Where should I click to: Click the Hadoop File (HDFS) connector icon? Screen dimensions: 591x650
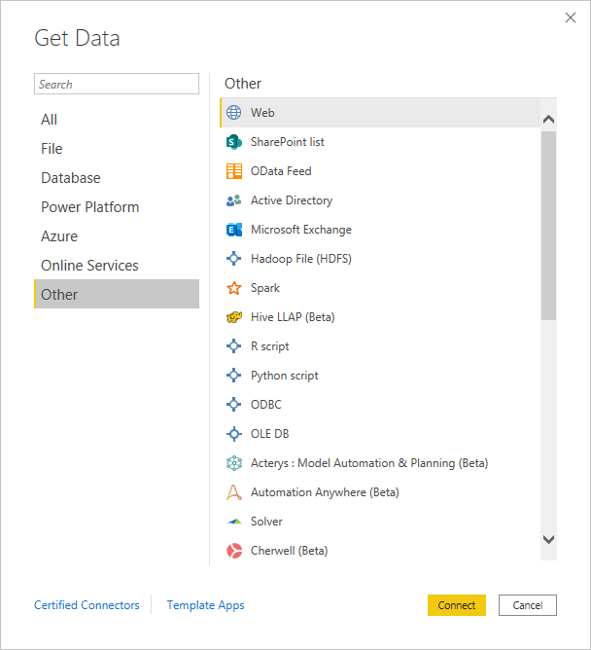pyautogui.click(x=234, y=259)
